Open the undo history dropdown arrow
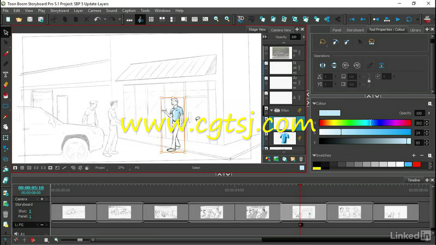The image size is (436, 245). click(105, 19)
